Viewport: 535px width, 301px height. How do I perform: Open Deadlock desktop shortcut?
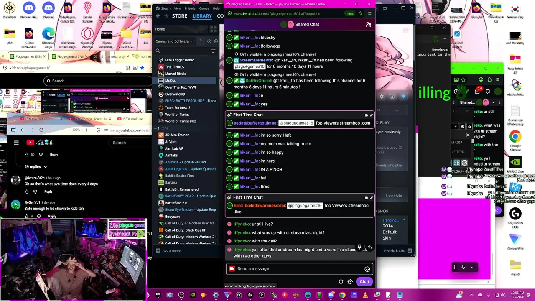point(9,10)
